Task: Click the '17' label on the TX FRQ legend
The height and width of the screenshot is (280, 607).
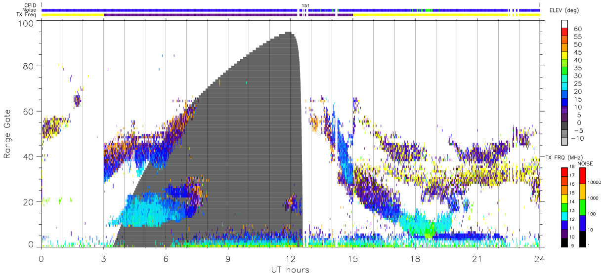Action: pos(573,175)
